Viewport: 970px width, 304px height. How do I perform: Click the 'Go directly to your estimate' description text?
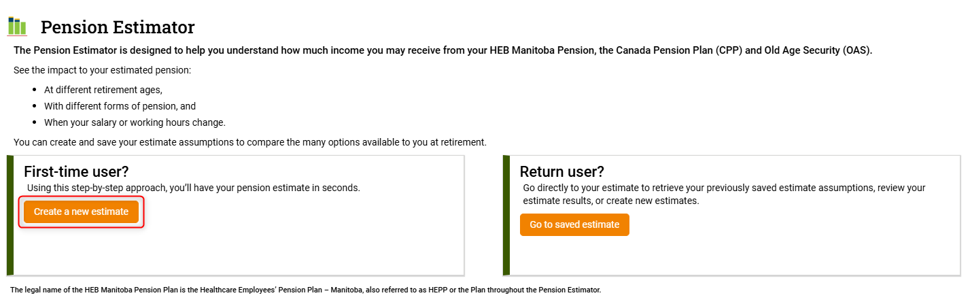click(x=724, y=194)
